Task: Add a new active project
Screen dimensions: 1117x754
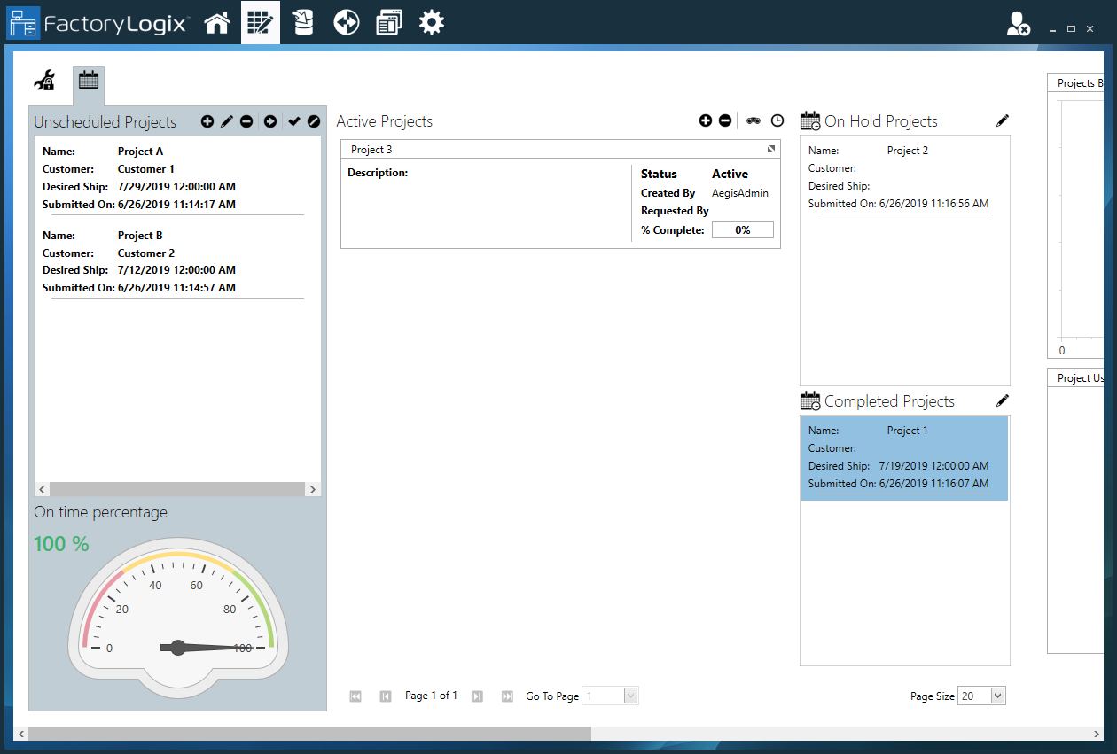Action: pos(706,120)
